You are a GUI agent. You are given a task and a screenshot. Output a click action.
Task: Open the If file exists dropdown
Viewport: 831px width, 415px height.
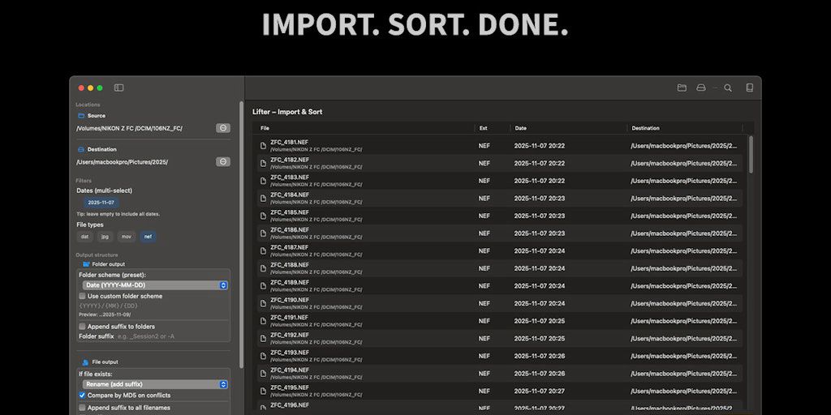[155, 384]
